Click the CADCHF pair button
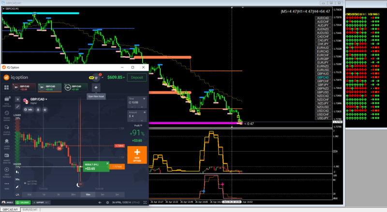 coord(323,37)
